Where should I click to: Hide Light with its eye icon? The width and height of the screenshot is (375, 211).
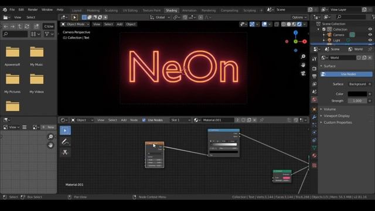[x=370, y=40]
